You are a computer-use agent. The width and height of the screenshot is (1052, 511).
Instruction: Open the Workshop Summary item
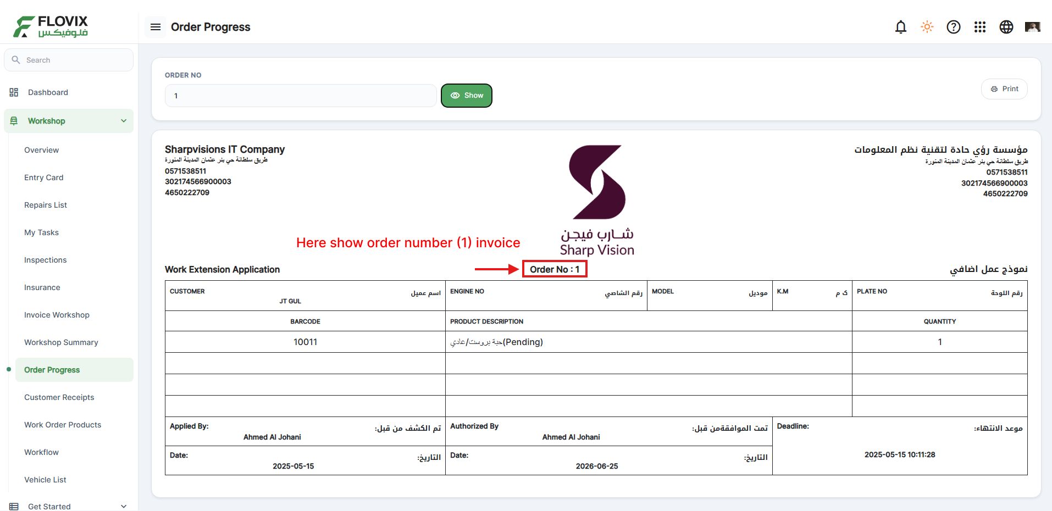(x=61, y=342)
